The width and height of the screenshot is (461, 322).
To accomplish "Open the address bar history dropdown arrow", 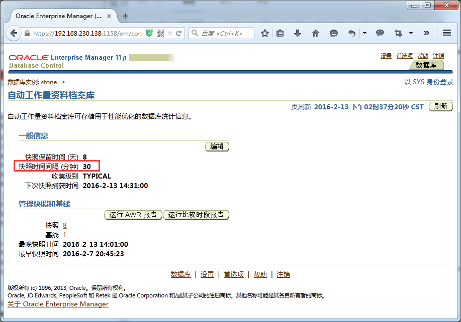I will 170,34.
